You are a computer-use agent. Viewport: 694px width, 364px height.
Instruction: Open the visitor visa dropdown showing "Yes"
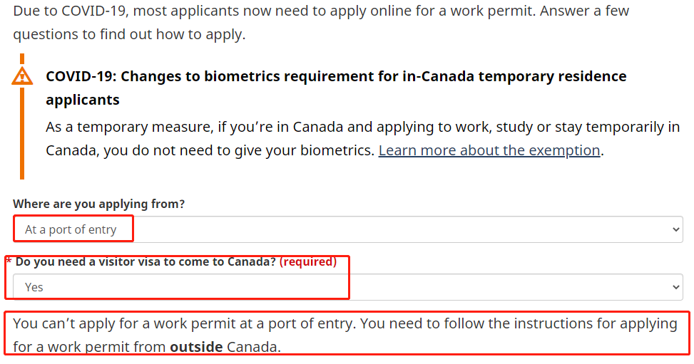pyautogui.click(x=347, y=287)
